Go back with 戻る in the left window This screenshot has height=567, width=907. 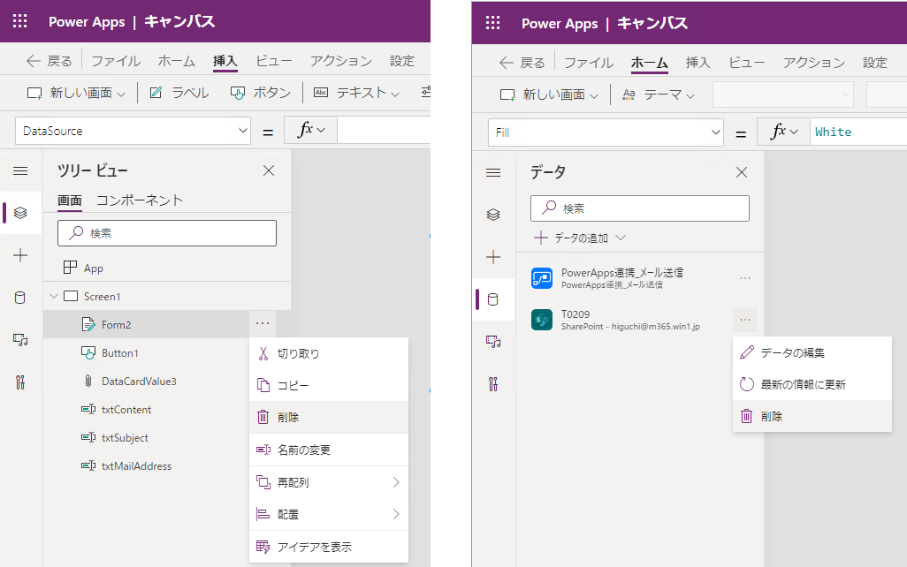[x=50, y=61]
